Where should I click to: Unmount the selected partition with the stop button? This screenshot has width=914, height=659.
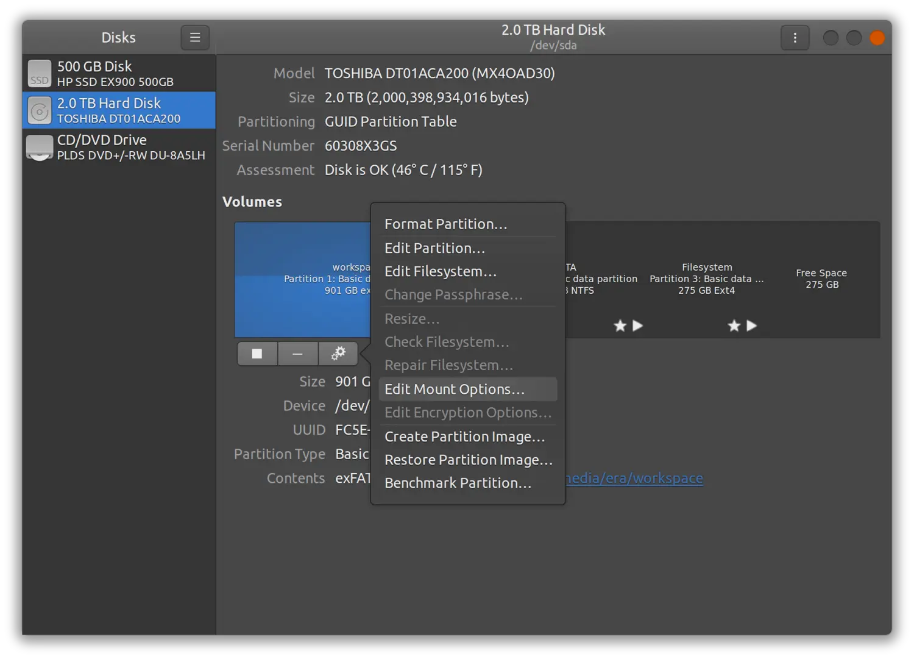pyautogui.click(x=257, y=354)
